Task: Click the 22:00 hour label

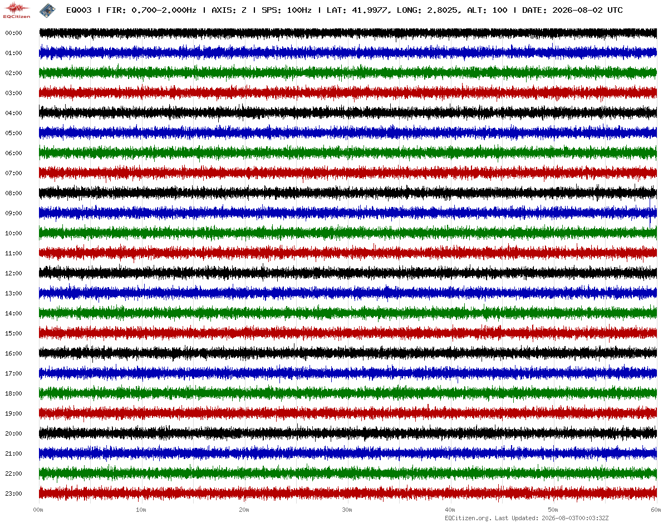Action: point(13,474)
